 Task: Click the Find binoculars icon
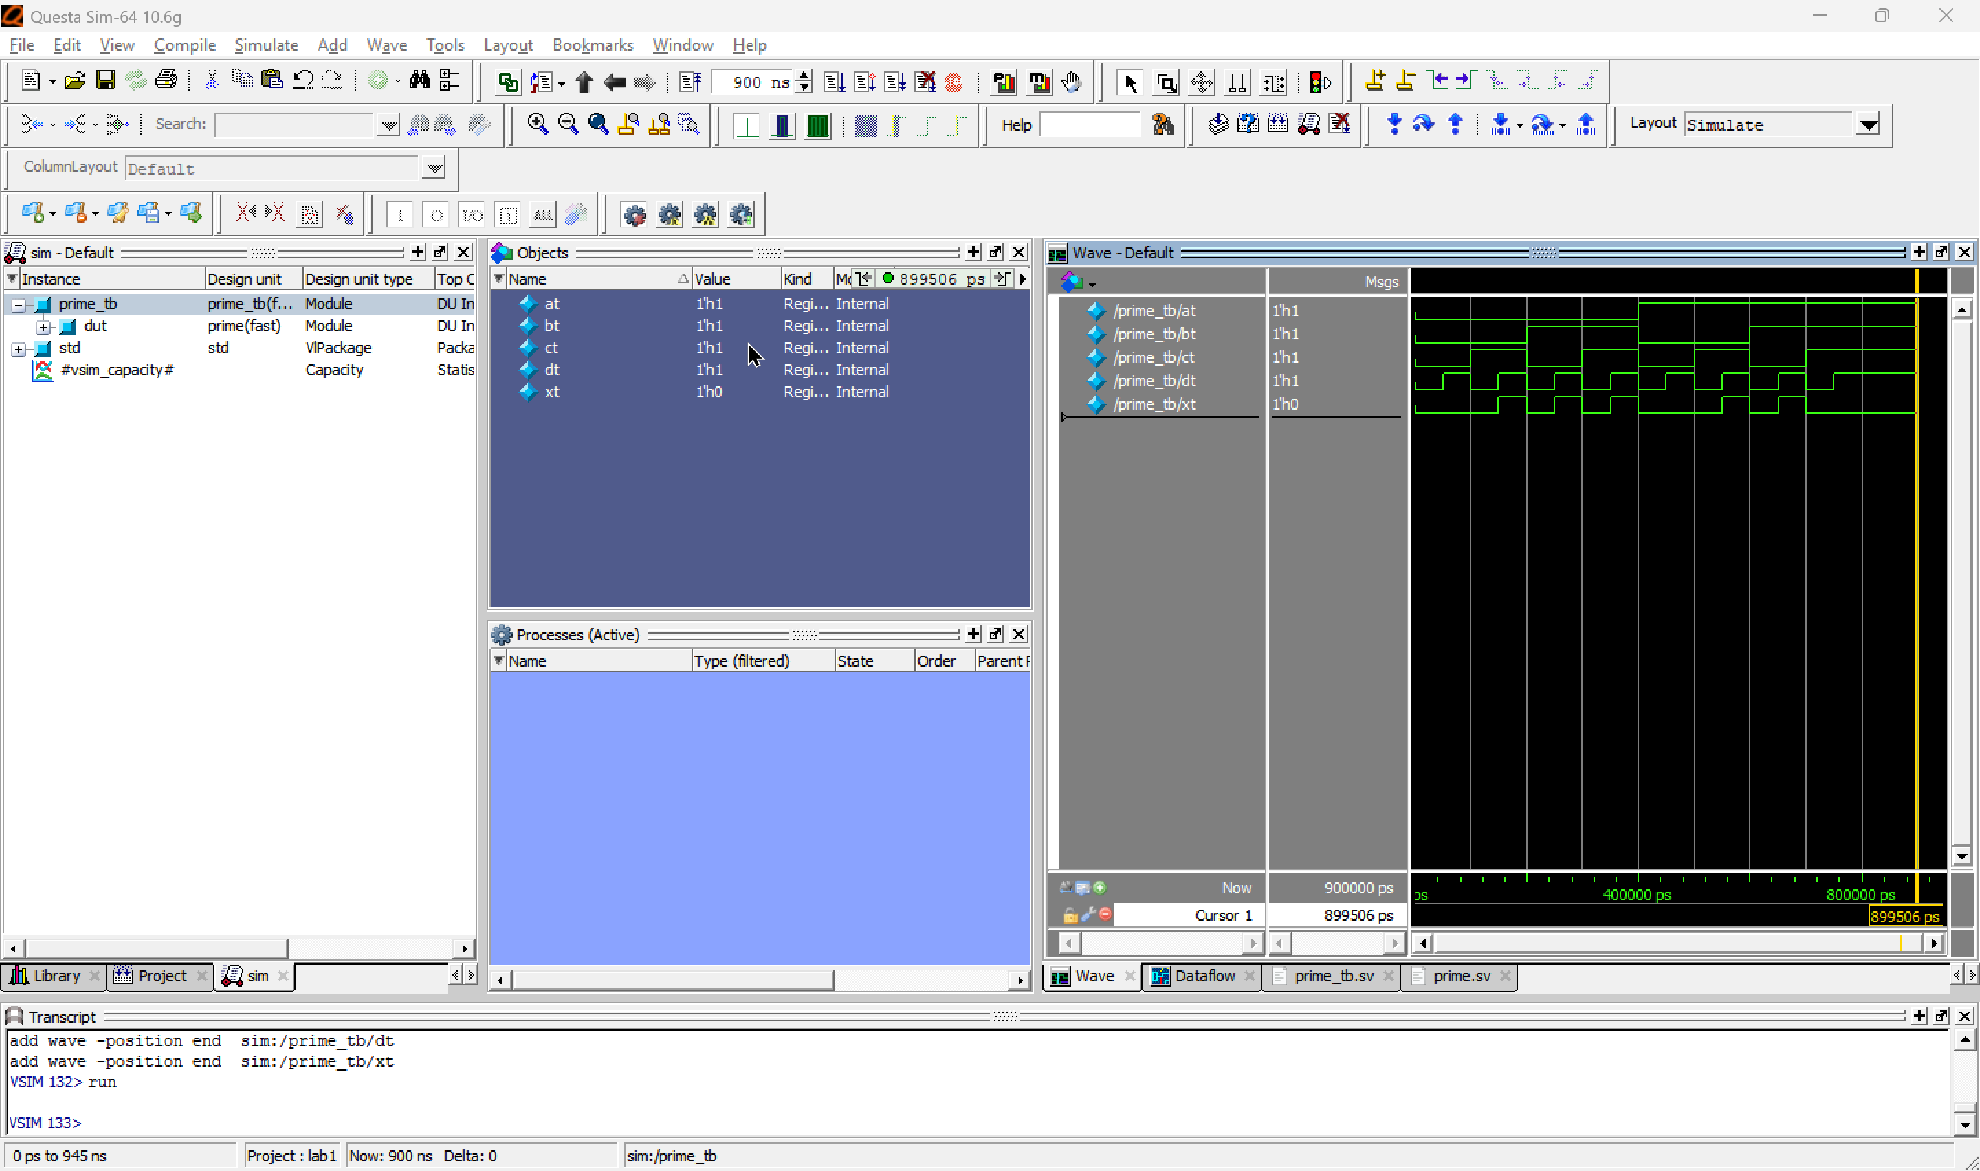pyautogui.click(x=419, y=80)
